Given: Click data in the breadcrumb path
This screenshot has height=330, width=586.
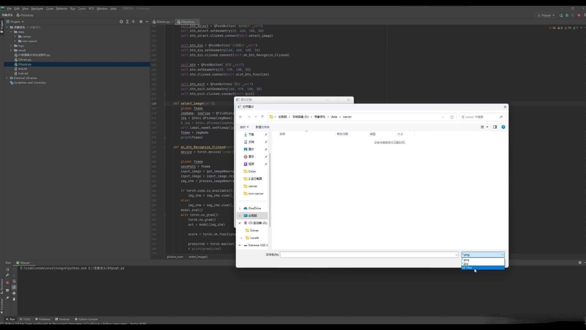Looking at the screenshot, I should click(x=334, y=117).
